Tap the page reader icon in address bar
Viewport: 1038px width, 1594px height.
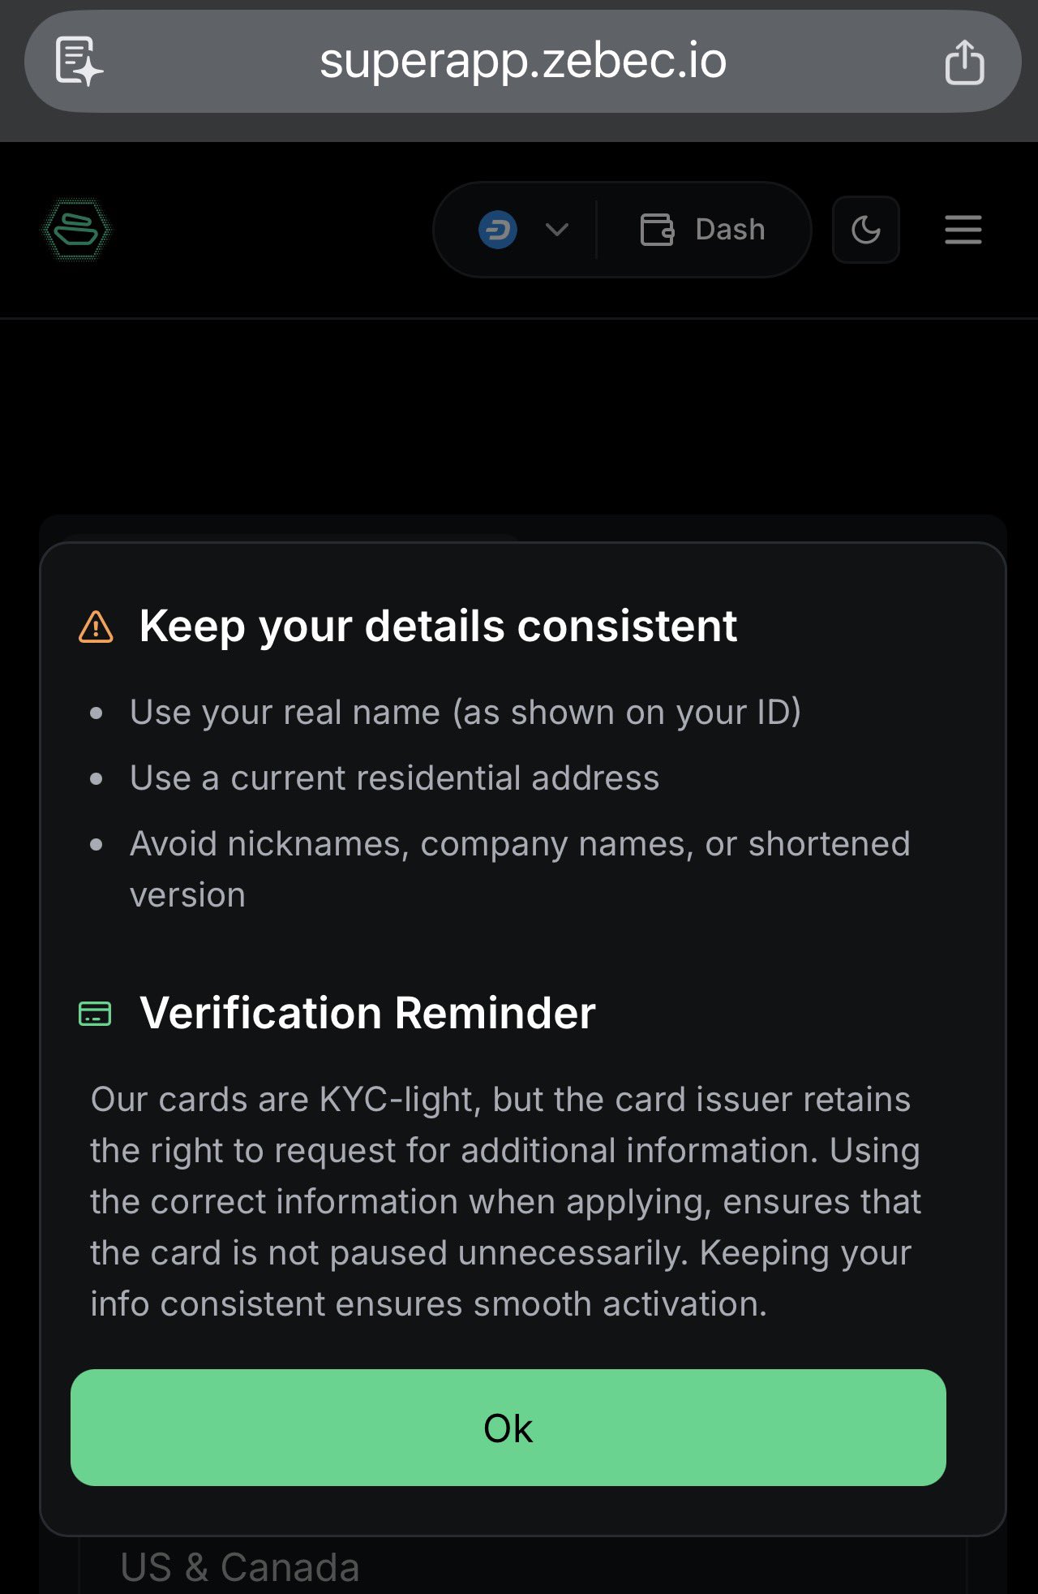(79, 62)
